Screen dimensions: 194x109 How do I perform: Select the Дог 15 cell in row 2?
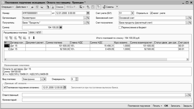tap(18, 49)
